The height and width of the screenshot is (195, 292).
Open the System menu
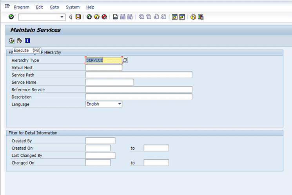[x=73, y=7]
